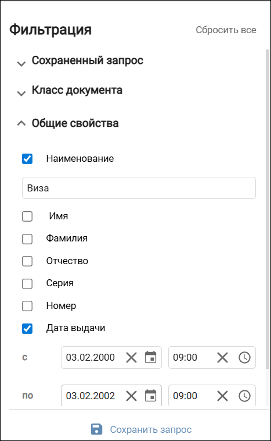
Task: Open calendar picker for end date
Action: 151,396
